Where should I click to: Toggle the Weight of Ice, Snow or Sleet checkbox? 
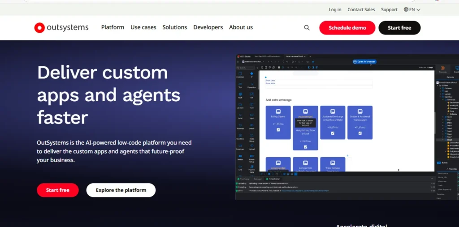[x=305, y=147]
